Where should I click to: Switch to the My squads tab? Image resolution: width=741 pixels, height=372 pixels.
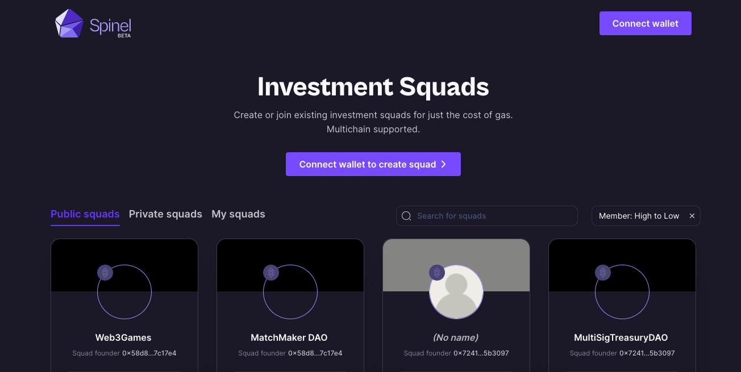click(238, 214)
